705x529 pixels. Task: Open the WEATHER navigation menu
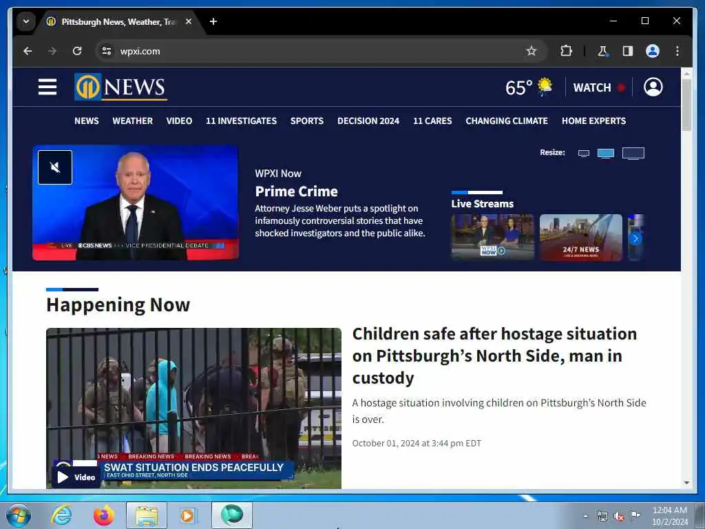[132, 121]
